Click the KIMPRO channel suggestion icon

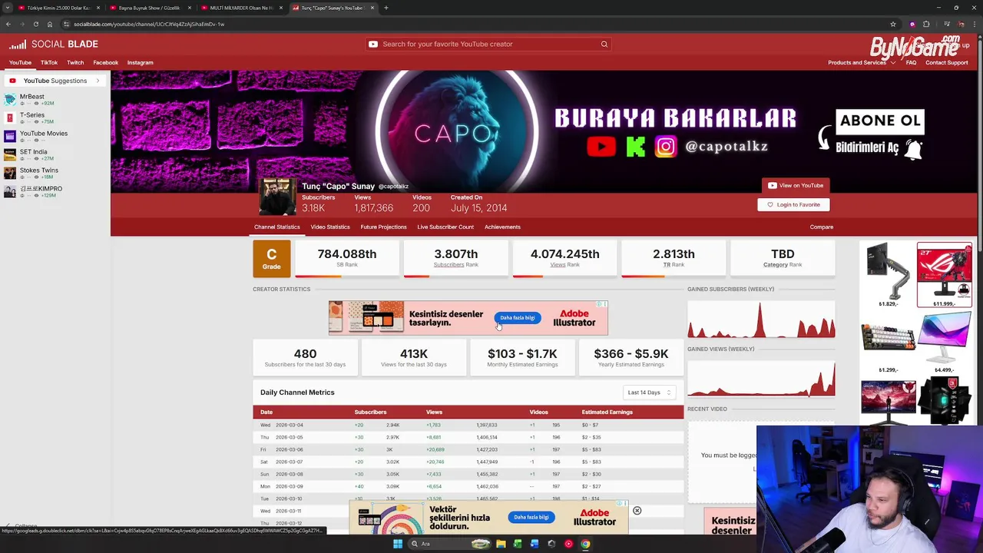click(9, 191)
